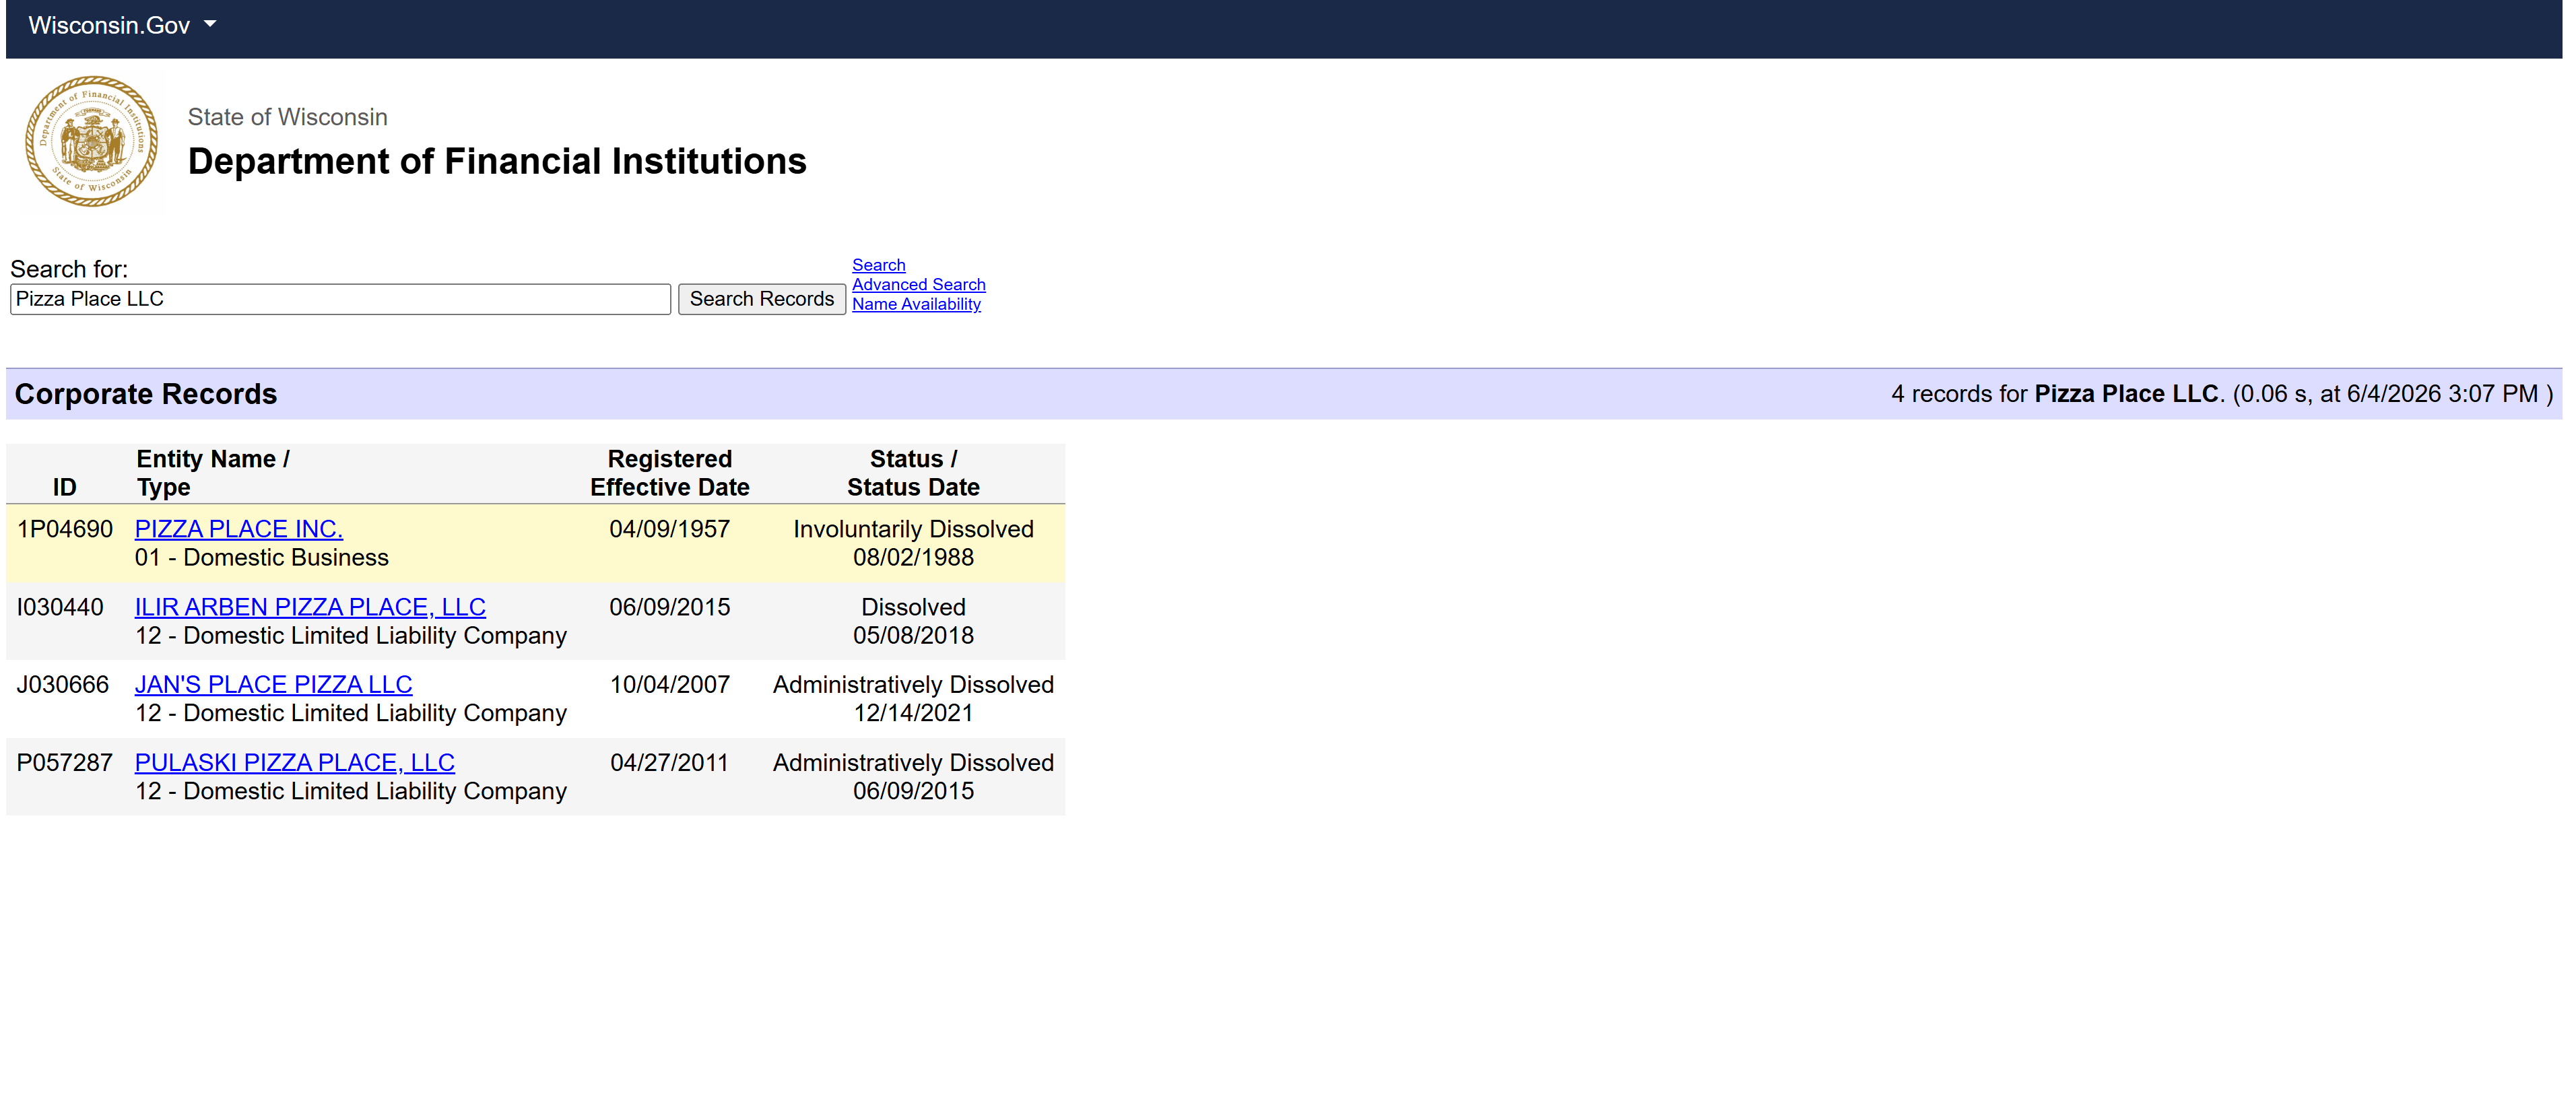
Task: Select ID cell I030440
Action: pos(60,607)
